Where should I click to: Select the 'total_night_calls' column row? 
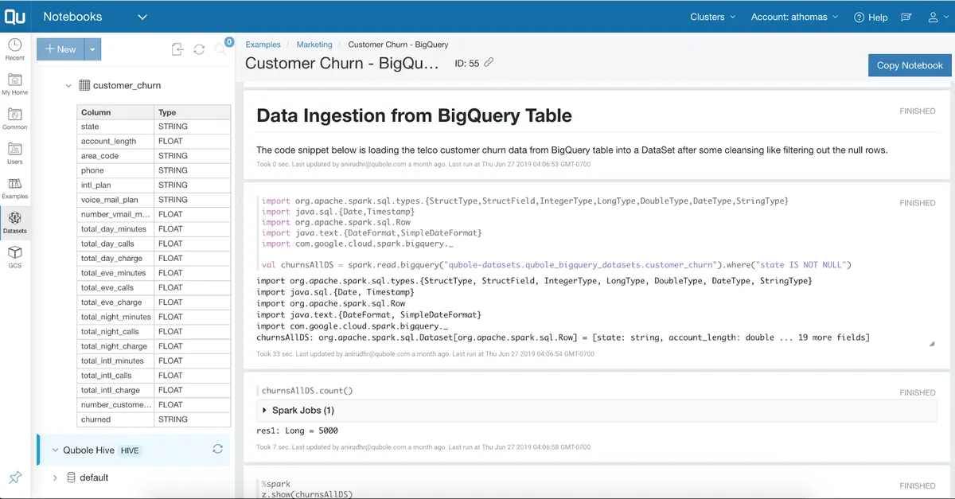click(154, 332)
